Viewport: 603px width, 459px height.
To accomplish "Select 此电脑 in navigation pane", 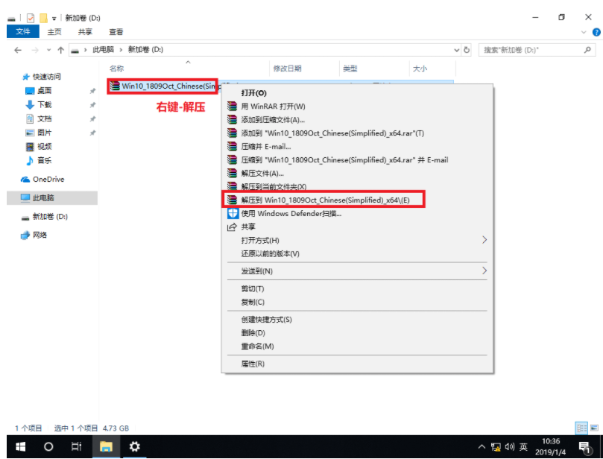I will coord(42,197).
